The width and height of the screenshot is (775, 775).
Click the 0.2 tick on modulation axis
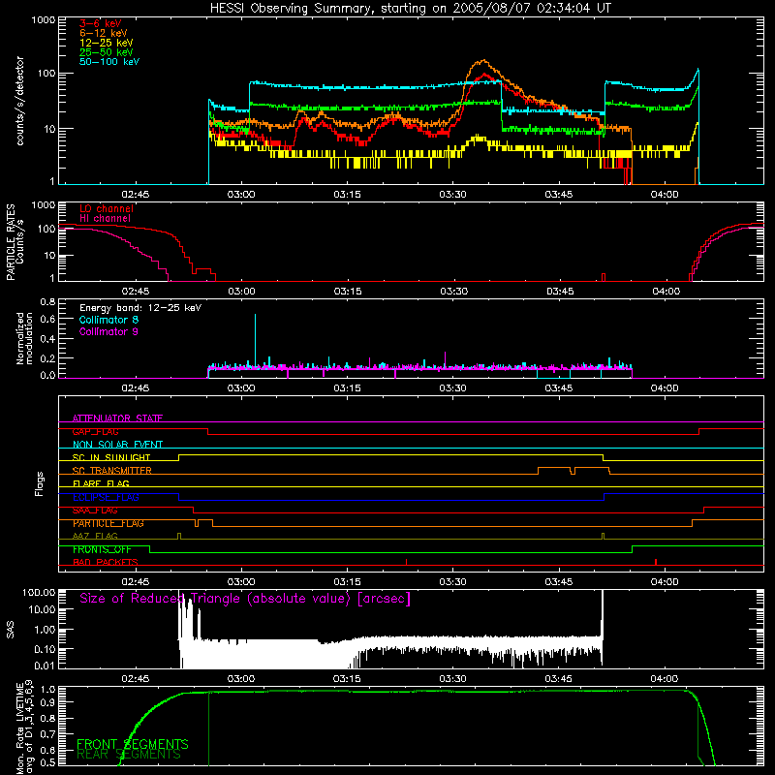coord(47,358)
